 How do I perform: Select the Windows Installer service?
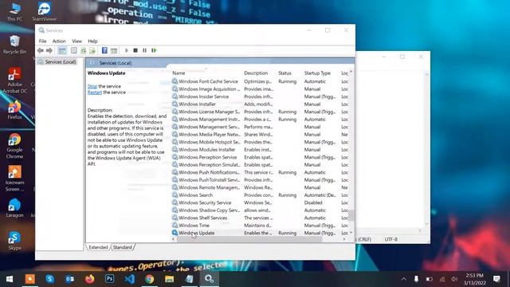coord(261,104)
